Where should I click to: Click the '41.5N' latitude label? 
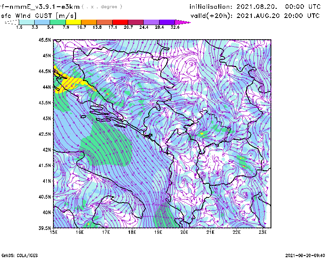click(45, 165)
